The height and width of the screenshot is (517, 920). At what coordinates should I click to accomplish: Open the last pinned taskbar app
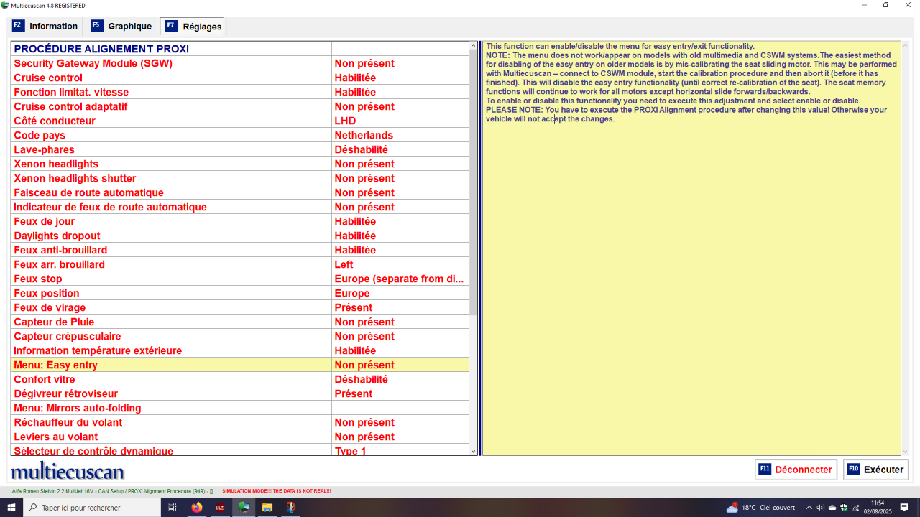pyautogui.click(x=290, y=508)
